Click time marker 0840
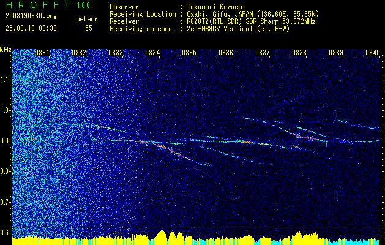Image resolution: width=385 pixels, height=245 pixels. [373, 53]
